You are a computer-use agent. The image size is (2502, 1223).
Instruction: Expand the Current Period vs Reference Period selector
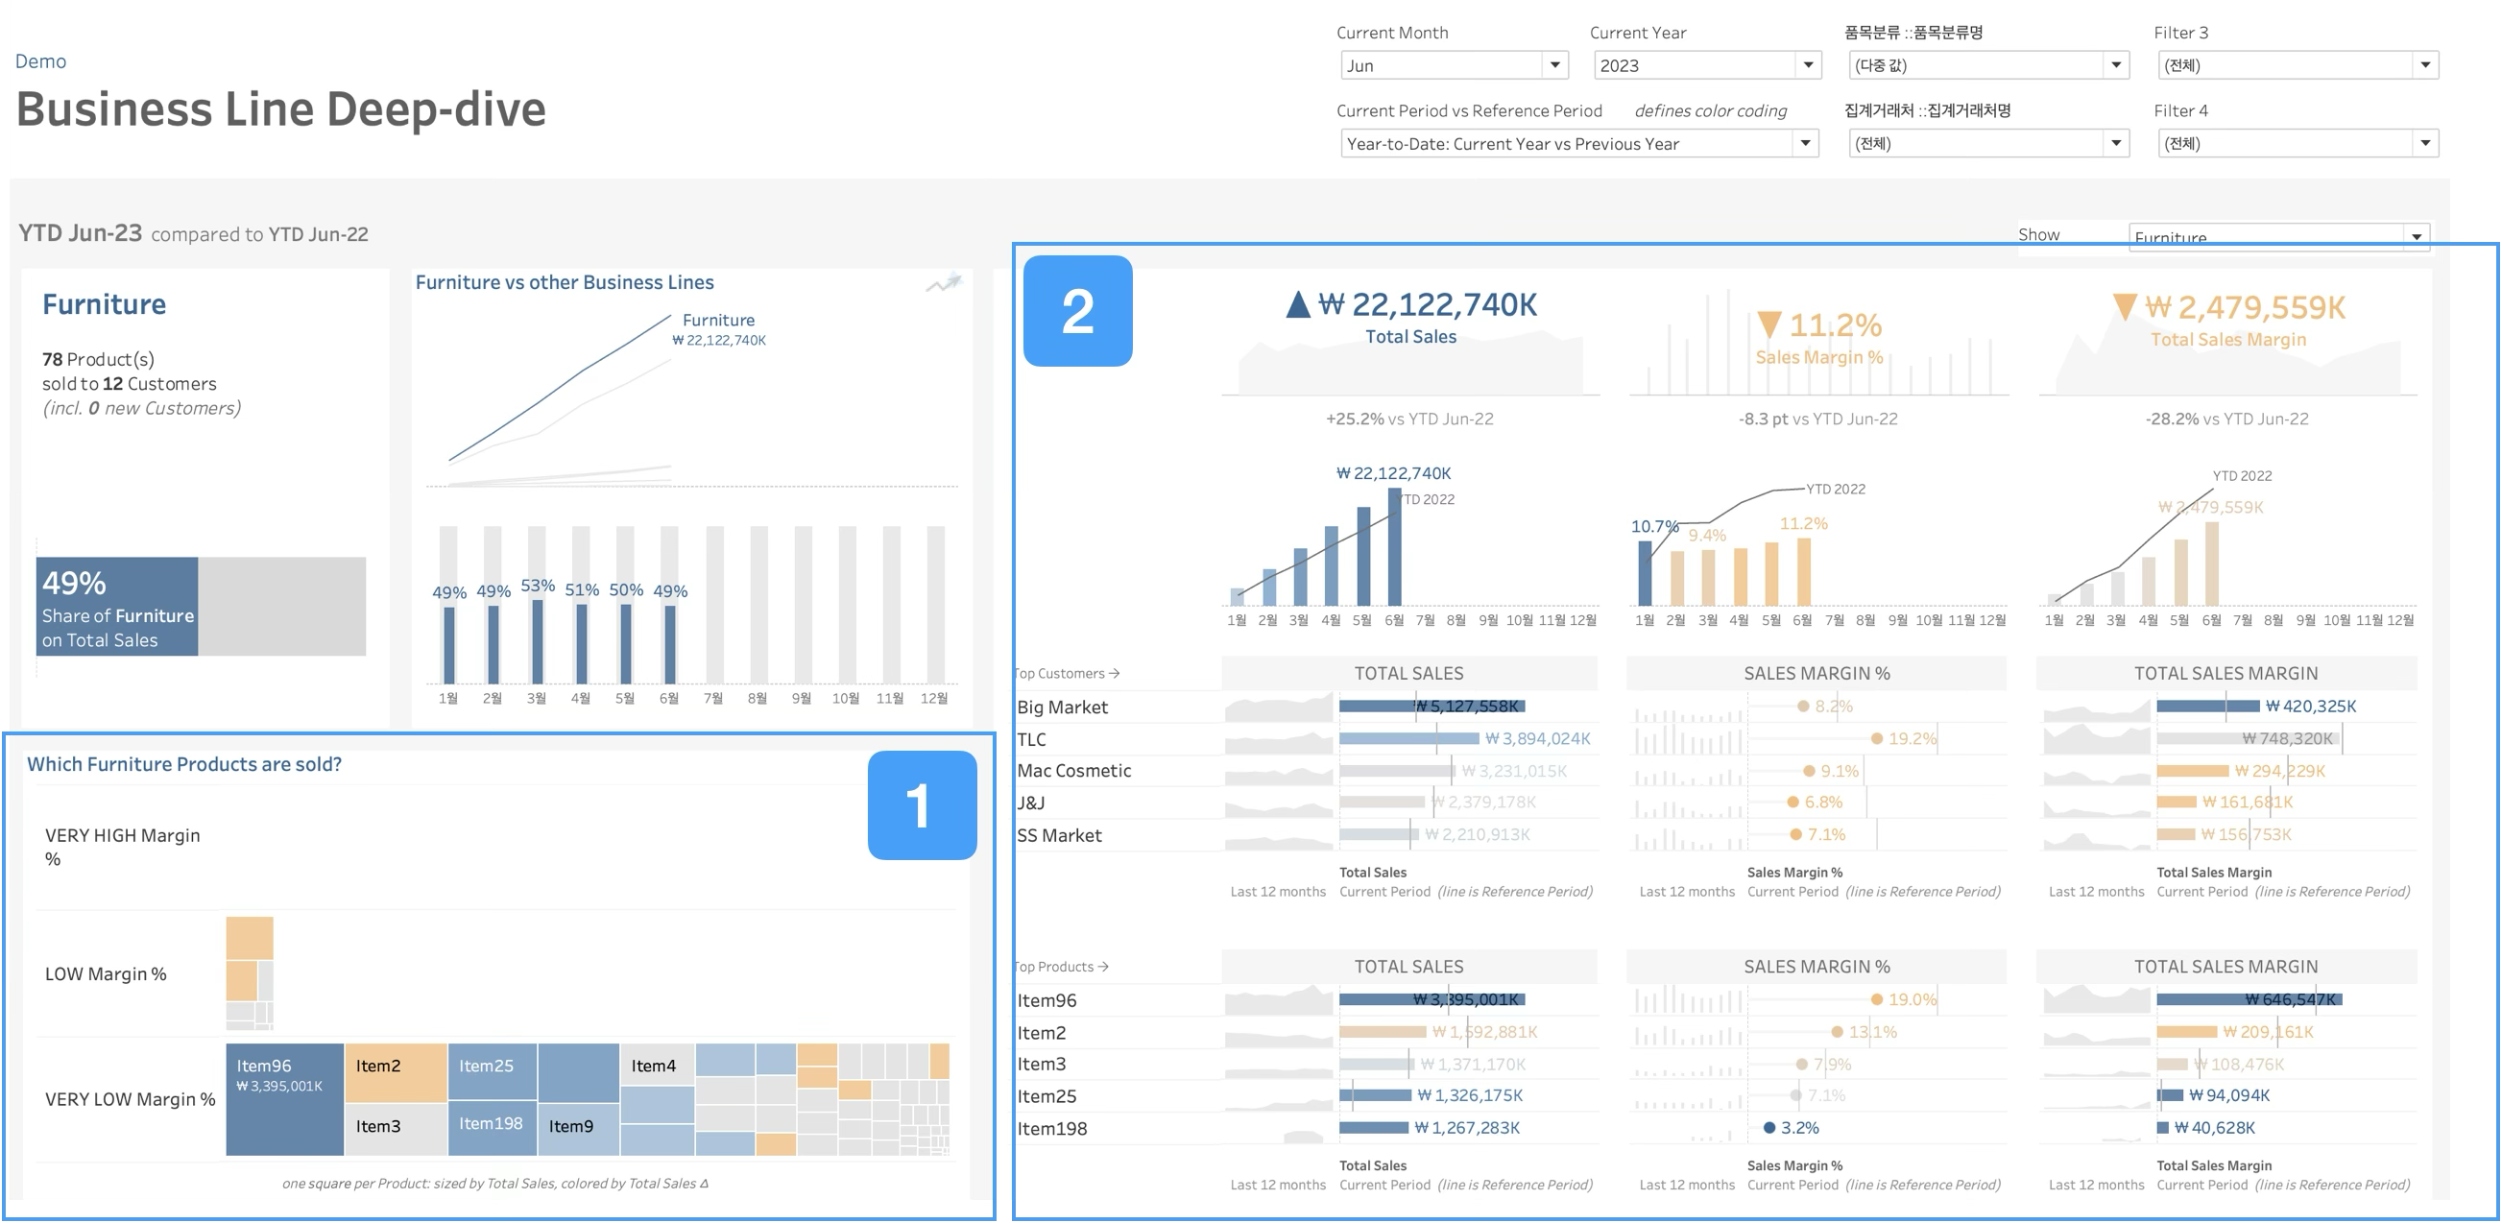[x=1805, y=144]
